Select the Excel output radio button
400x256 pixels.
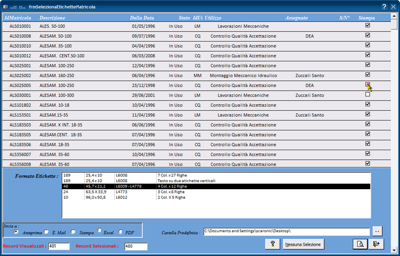coord(99,230)
